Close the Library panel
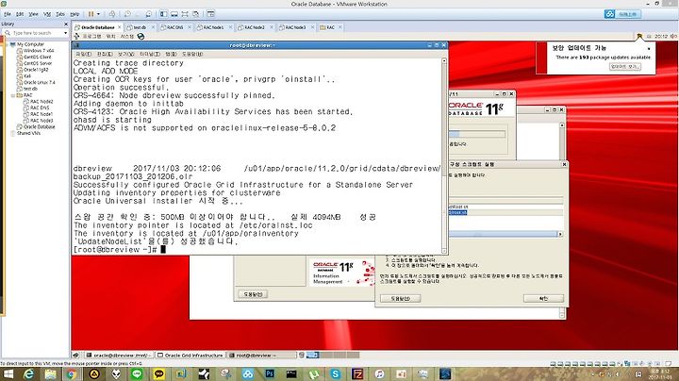Viewport: 679px width, 381px height. click(x=66, y=25)
